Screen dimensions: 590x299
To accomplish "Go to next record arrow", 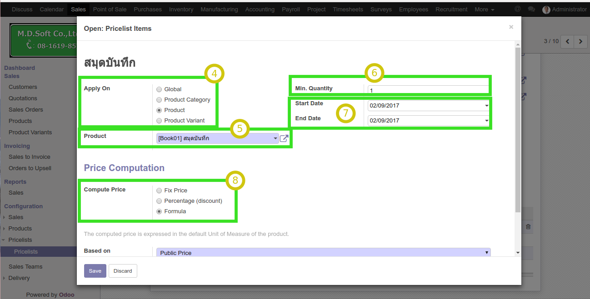I will click(580, 42).
